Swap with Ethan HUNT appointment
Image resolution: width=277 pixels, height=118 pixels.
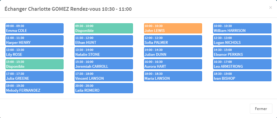(104, 40)
